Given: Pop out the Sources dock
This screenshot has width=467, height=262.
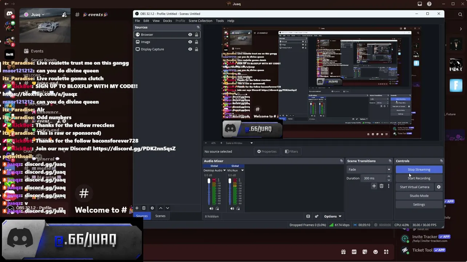Looking at the screenshot, I should coord(198,27).
